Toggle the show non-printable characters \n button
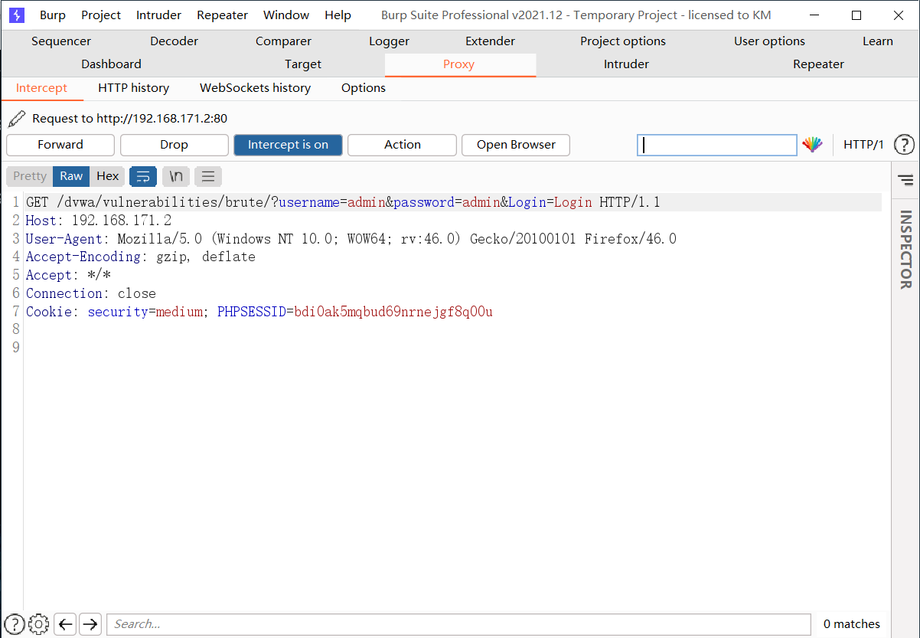Viewport: 920px width, 638px height. 176,177
